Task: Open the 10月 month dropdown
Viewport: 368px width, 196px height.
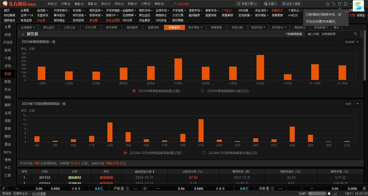Action: (351, 104)
